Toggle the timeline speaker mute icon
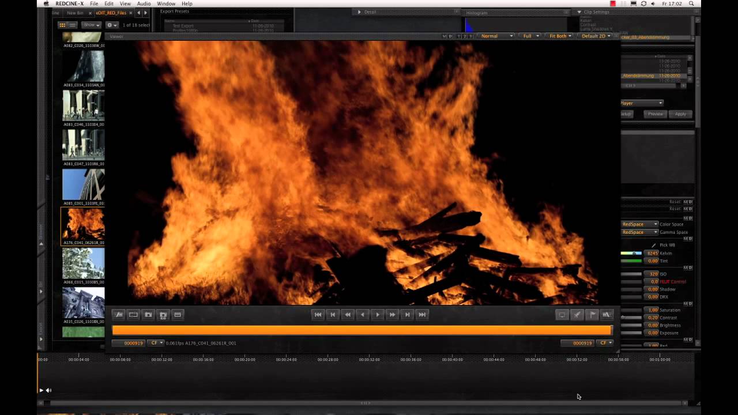 (x=48, y=390)
